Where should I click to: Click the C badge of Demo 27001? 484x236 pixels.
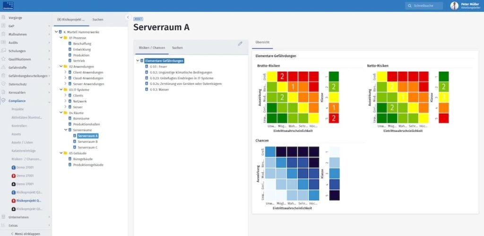point(13,167)
